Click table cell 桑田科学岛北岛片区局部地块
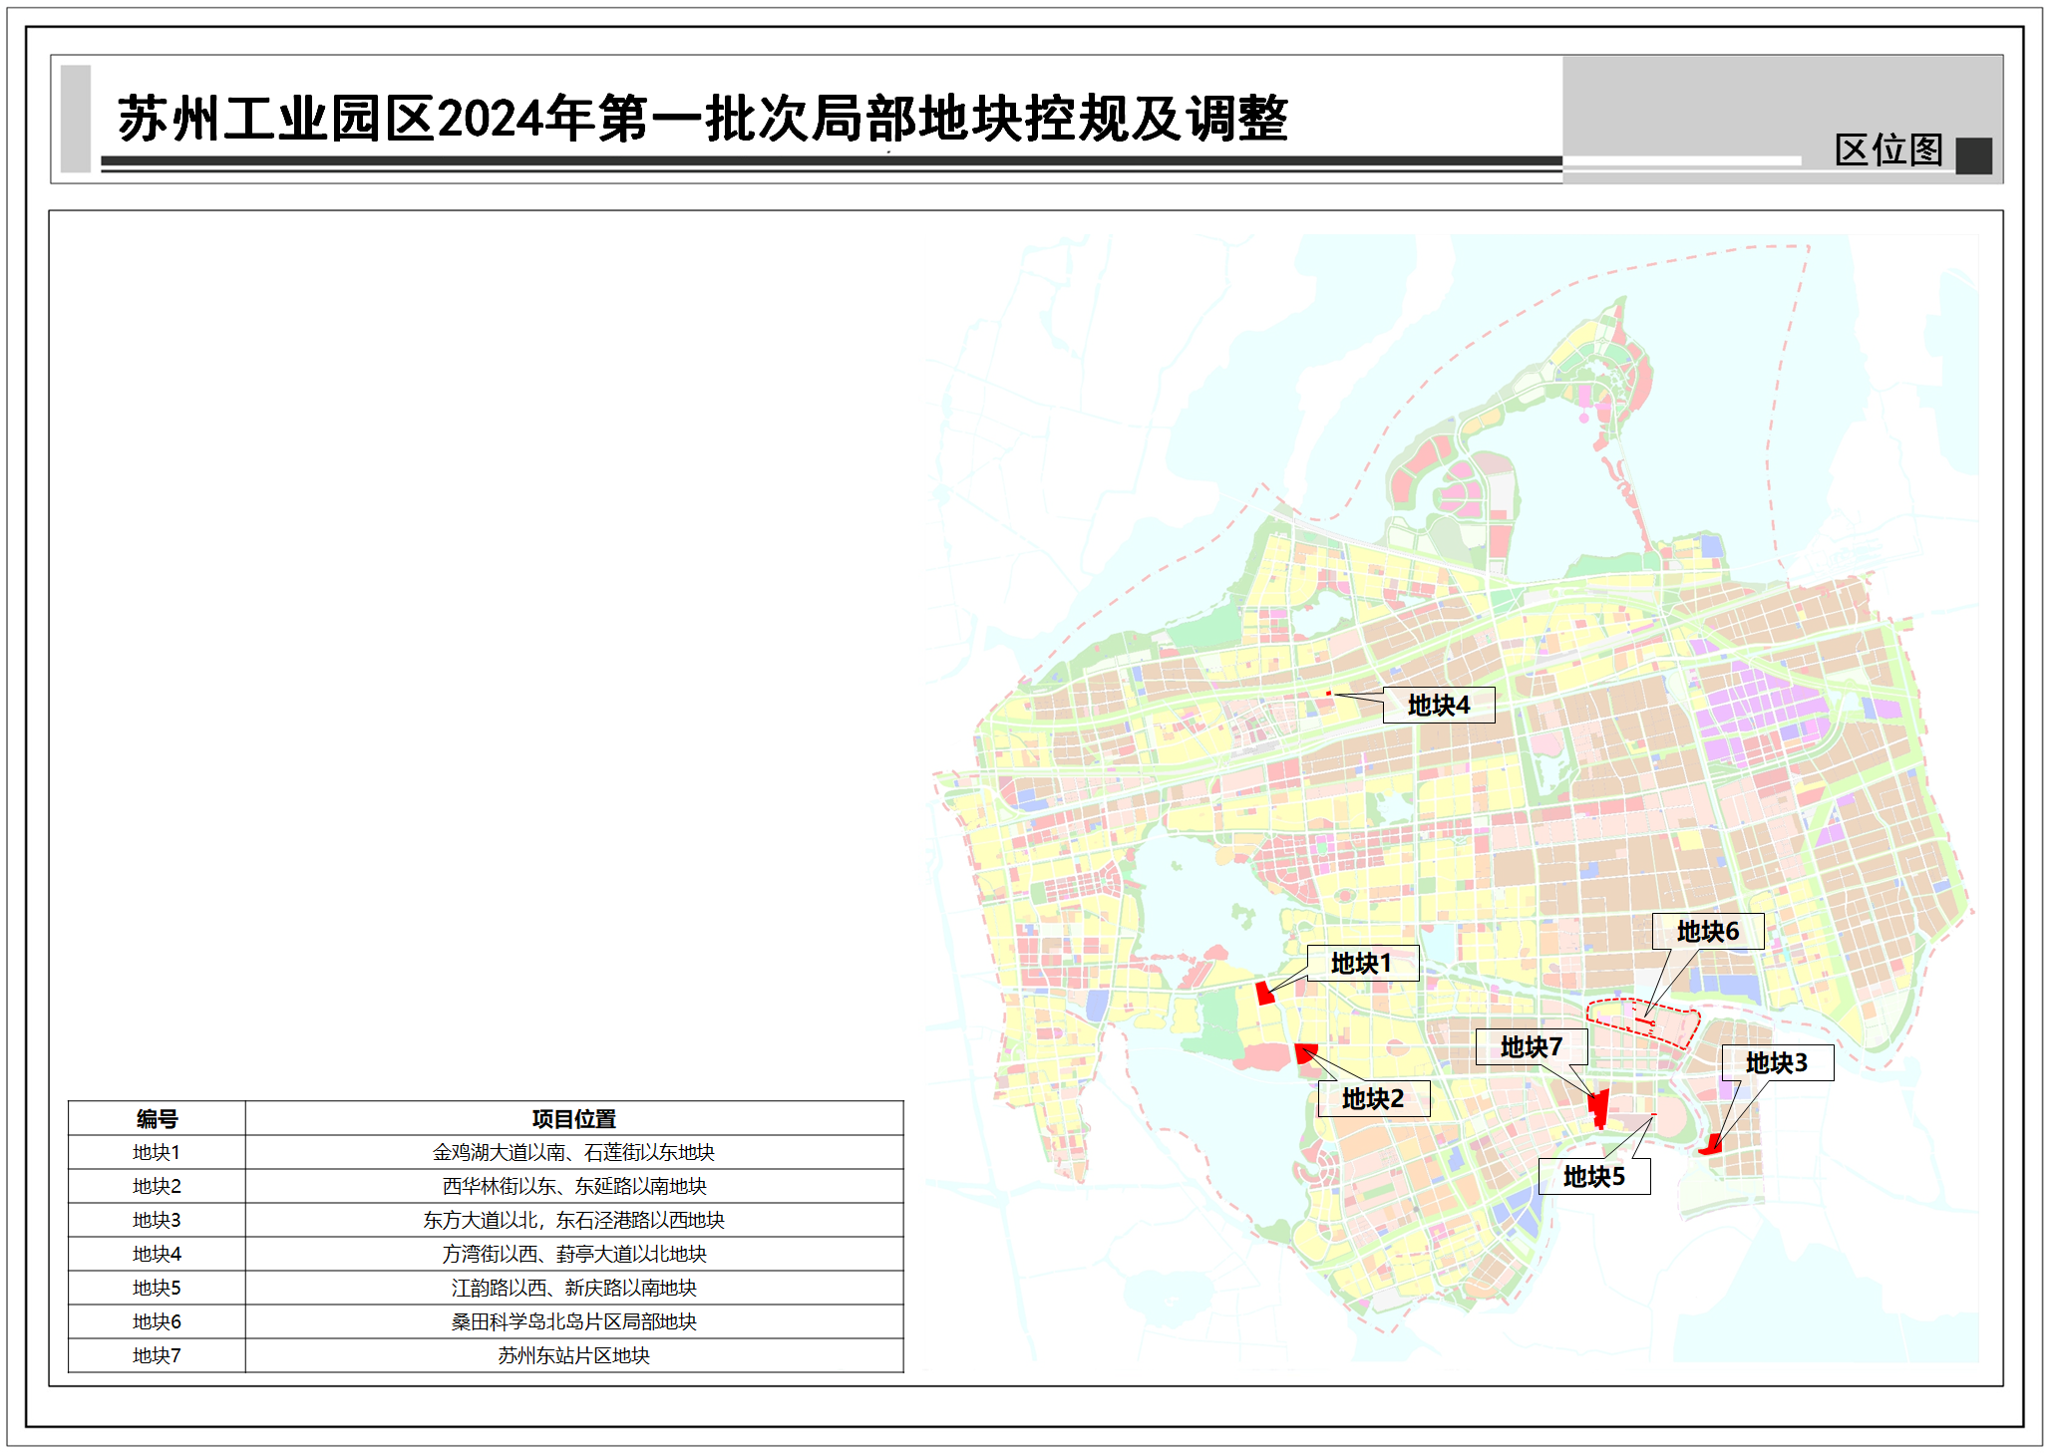Image resolution: width=2056 pixels, height=1453 pixels. 573,1321
